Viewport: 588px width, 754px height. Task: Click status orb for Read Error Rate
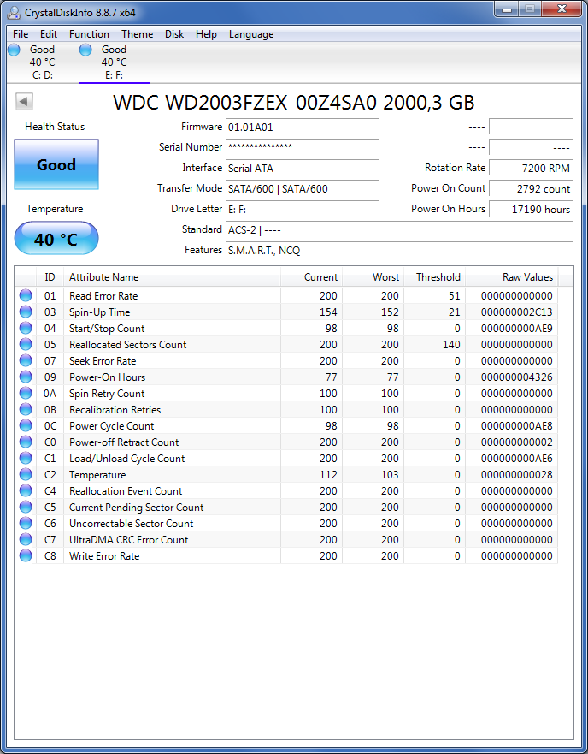[26, 295]
